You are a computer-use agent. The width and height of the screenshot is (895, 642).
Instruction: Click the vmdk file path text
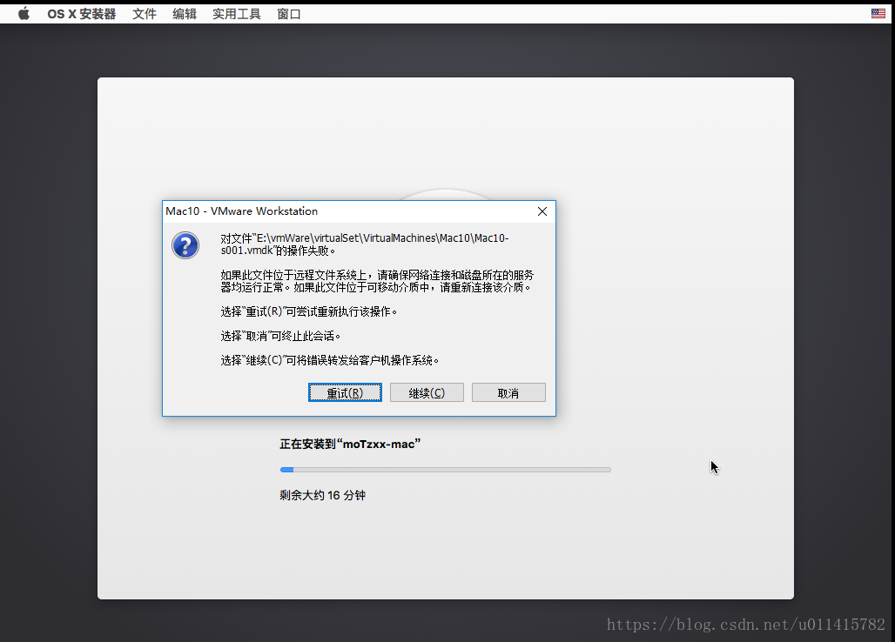pyautogui.click(x=365, y=244)
